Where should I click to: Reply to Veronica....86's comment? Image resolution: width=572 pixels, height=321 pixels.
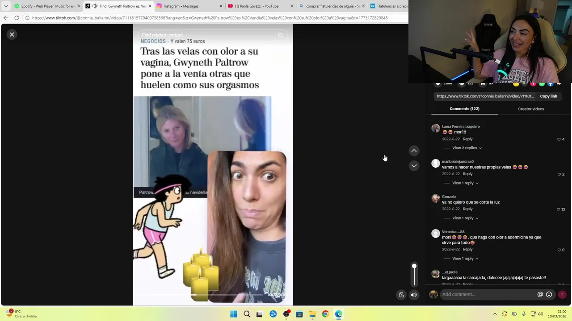point(467,249)
